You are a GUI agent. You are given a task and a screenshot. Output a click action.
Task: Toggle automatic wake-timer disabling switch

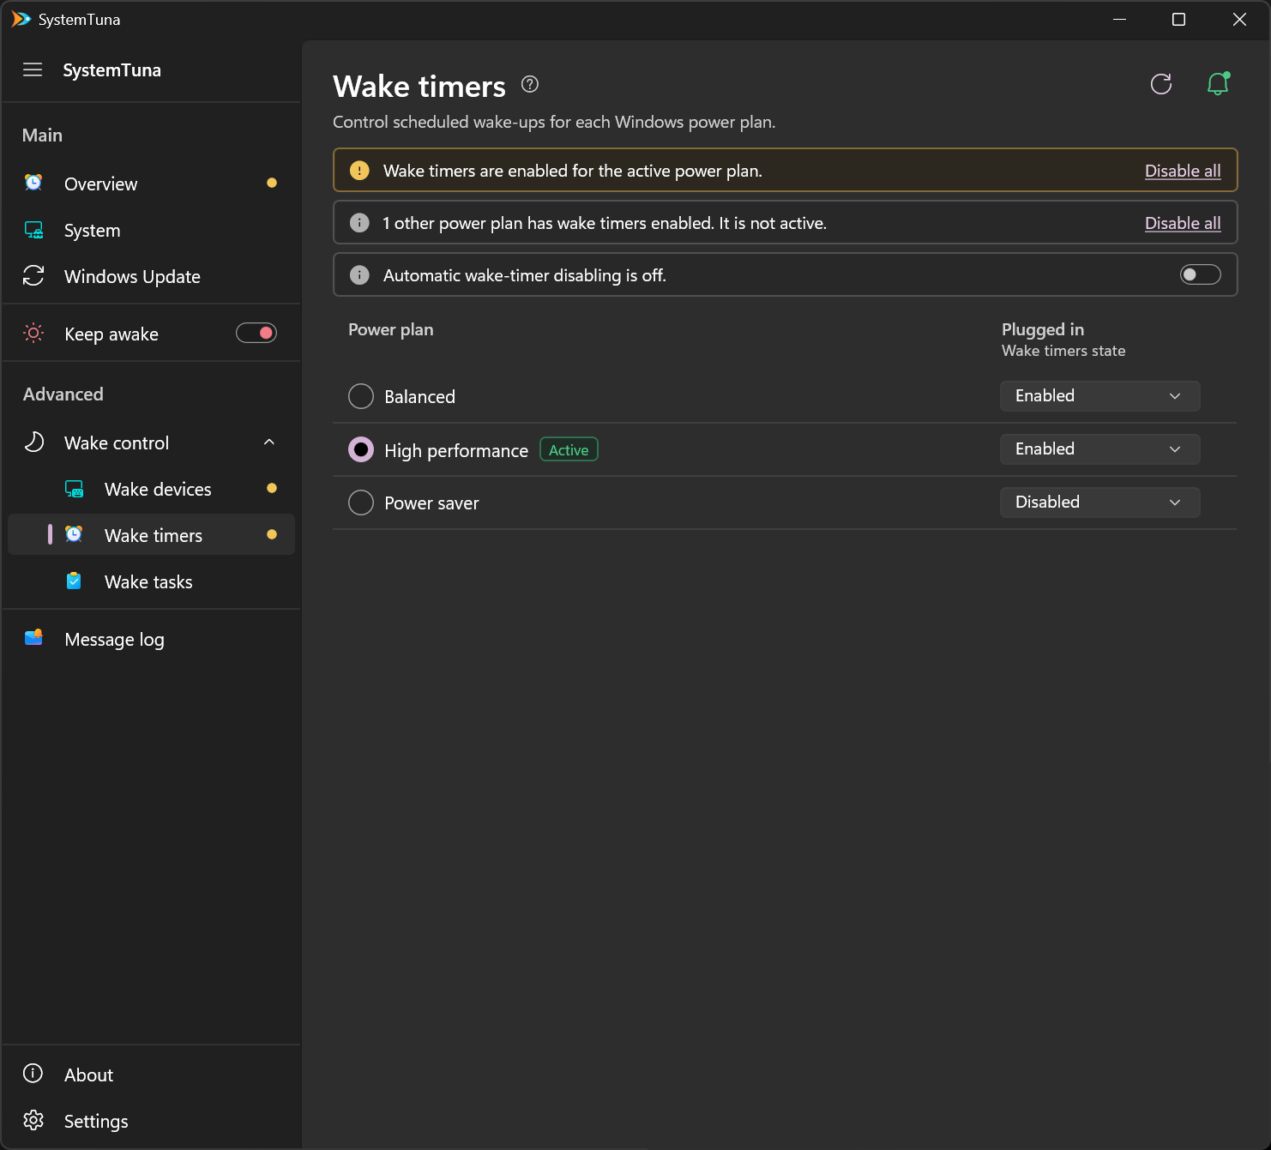(x=1200, y=274)
